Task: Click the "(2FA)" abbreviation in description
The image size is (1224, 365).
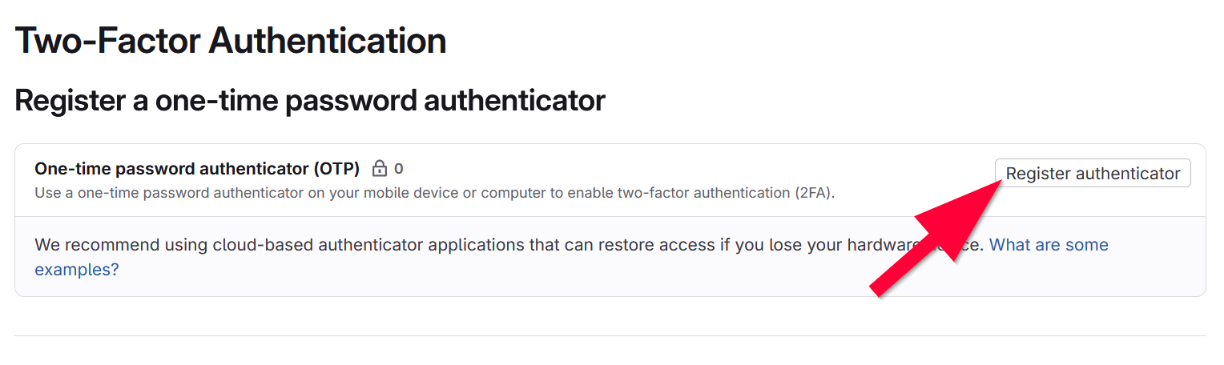Action: [815, 193]
